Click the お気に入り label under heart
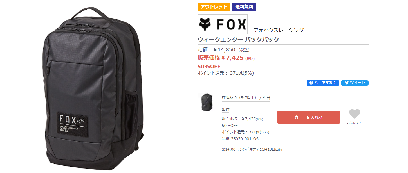408x173 pixels. pos(355,123)
